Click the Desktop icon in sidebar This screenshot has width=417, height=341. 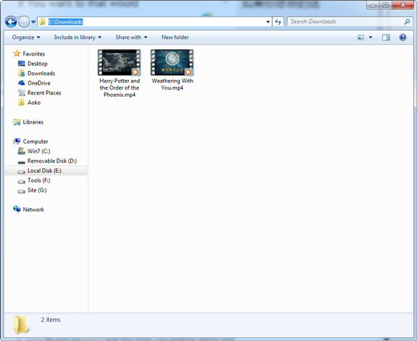(x=22, y=63)
